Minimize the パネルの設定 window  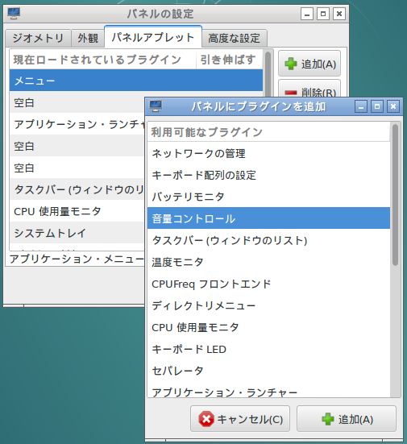(x=307, y=14)
